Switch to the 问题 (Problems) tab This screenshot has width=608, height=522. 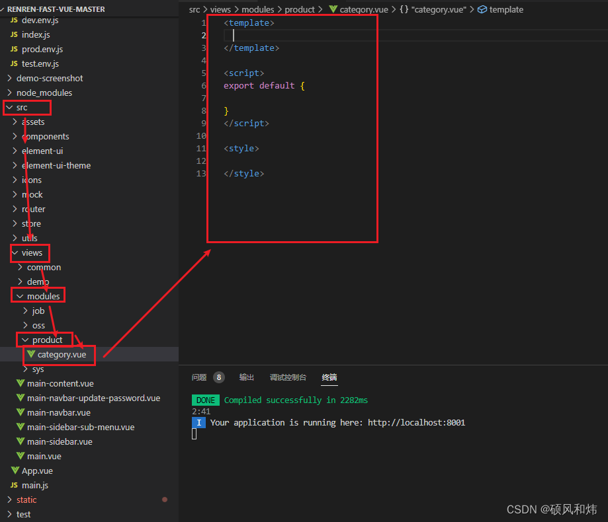click(x=199, y=377)
